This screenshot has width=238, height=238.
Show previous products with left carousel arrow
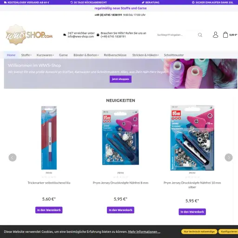[x=13, y=158]
